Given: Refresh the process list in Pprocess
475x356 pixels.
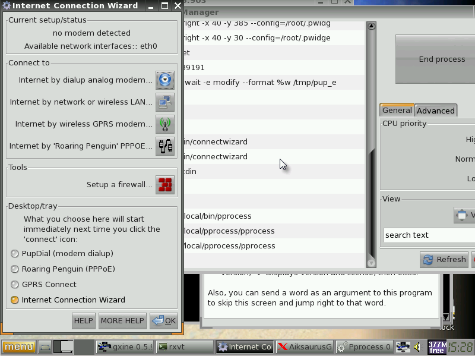Looking at the screenshot, I should 444,260.
